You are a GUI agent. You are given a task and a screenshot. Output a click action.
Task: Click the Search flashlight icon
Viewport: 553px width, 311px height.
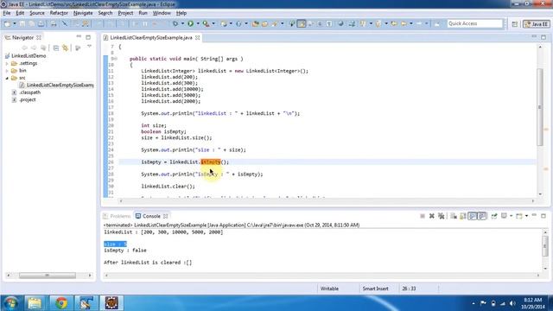(x=274, y=23)
